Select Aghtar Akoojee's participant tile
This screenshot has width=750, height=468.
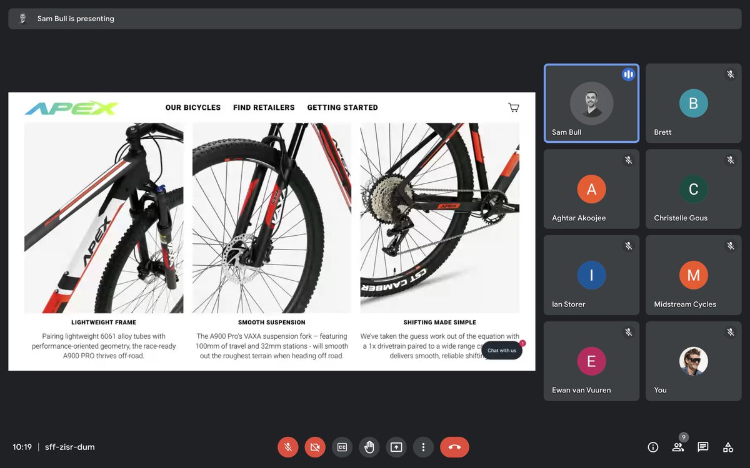(591, 189)
